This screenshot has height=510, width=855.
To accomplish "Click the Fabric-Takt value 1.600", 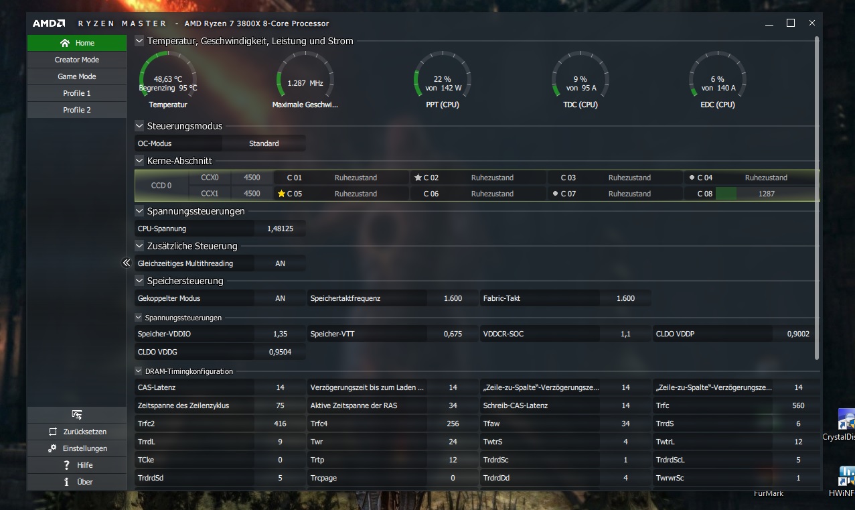I will coord(625,298).
